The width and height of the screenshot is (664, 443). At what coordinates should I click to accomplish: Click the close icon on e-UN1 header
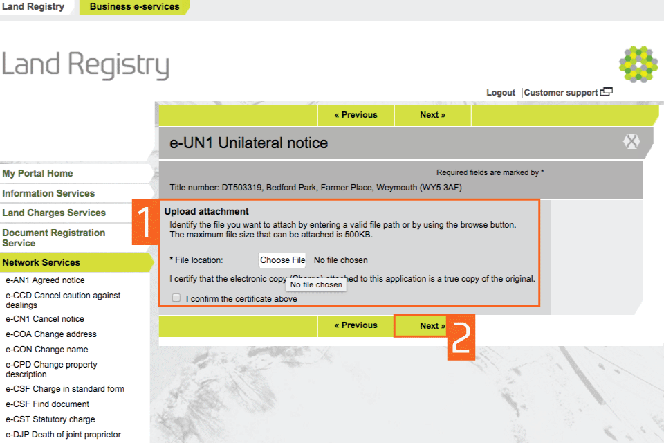point(631,142)
